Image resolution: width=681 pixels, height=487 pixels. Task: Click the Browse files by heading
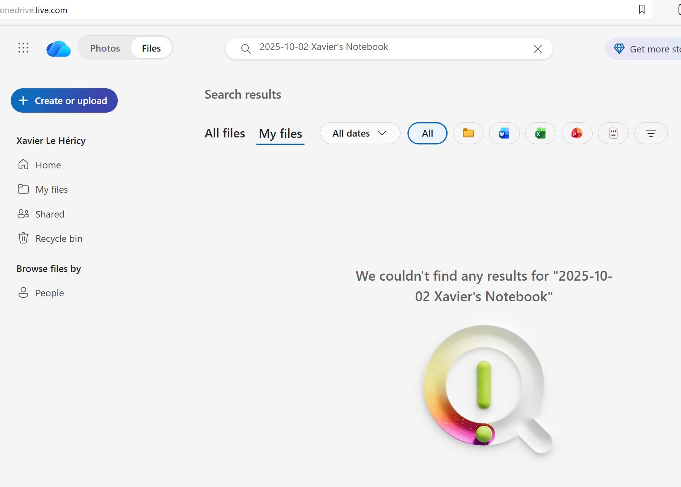(x=49, y=269)
